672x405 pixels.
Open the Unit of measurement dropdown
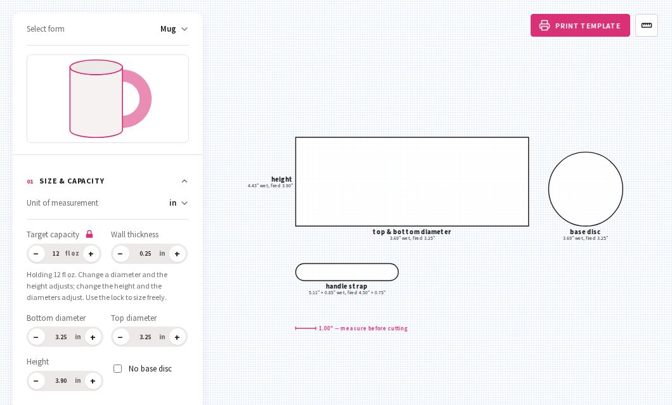click(x=178, y=202)
